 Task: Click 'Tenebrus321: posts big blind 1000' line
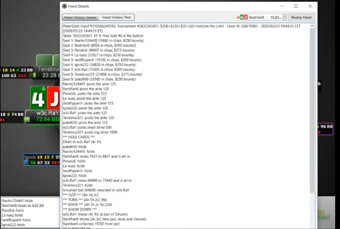pyautogui.click(x=90, y=132)
